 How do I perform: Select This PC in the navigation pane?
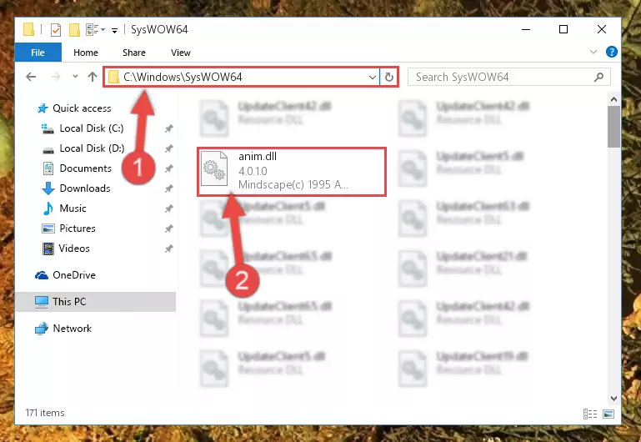click(x=96, y=302)
